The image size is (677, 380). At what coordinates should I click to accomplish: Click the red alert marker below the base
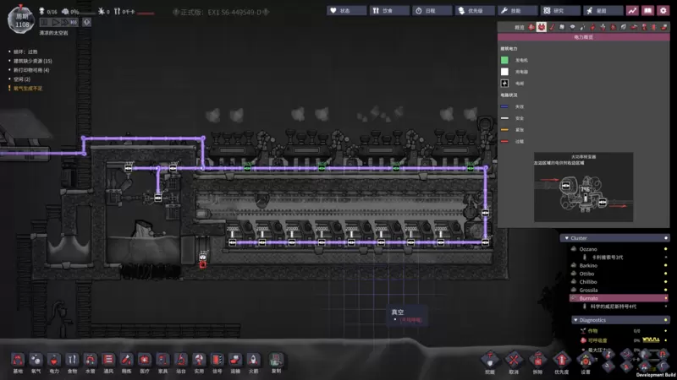click(x=202, y=264)
